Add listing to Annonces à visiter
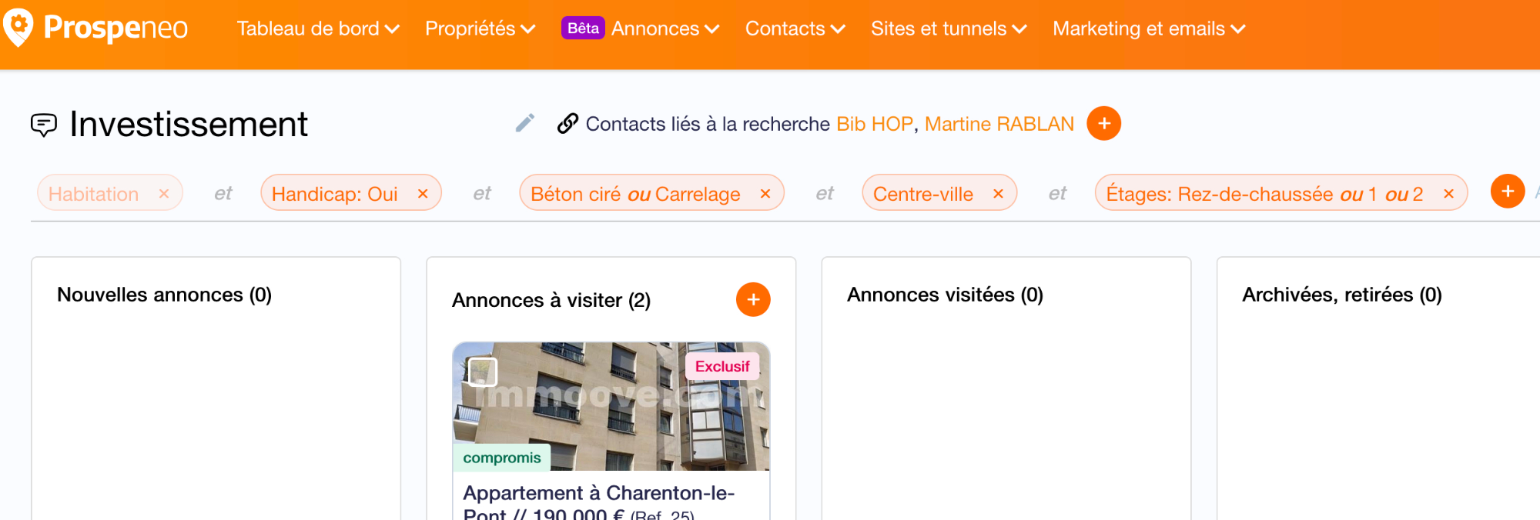Viewport: 1540px width, 520px height. (753, 299)
